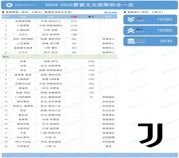Select the 16280 expenditure card
Image resolution: width=179 pixels, height=158 pixels.
pyautogui.click(x=150, y=19)
